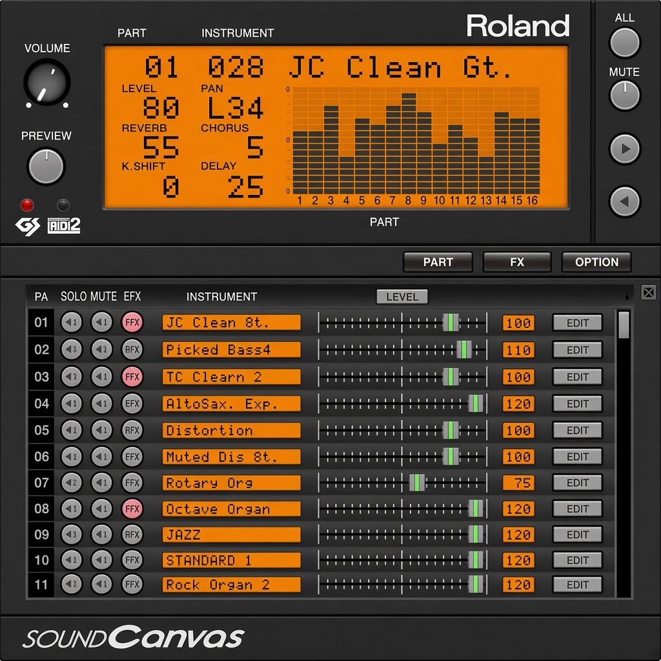661x661 pixels.
Task: Click EDIT button for part 09
Action: click(x=577, y=534)
